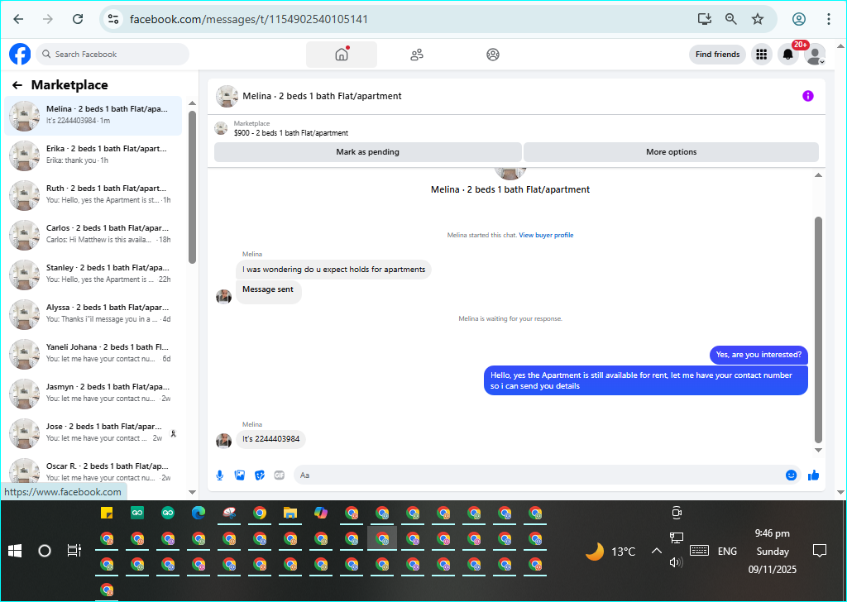Image resolution: width=847 pixels, height=602 pixels.
Task: Click the voice clip microphone icon
Action: pos(220,475)
